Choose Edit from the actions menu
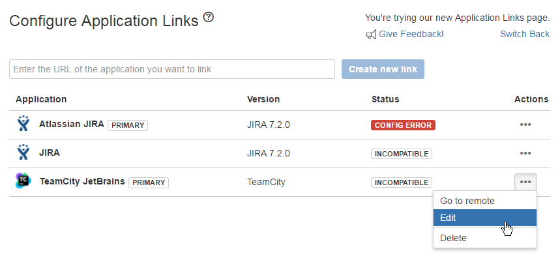The image size is (560, 262). pos(449,218)
